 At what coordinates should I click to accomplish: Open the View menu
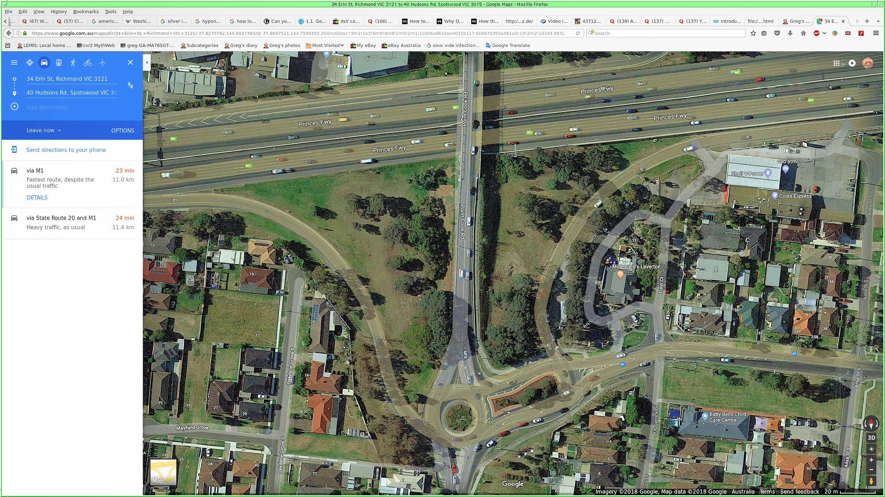pos(39,11)
